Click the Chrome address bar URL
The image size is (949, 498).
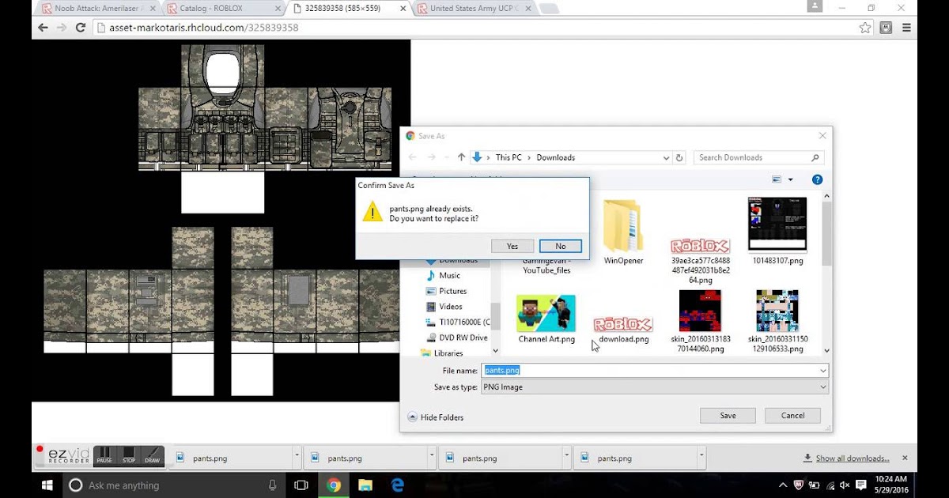click(204, 28)
